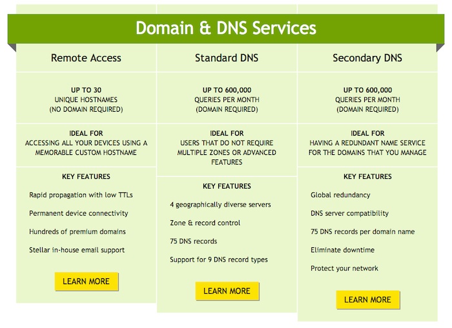Open Learn More for Secondary DNS

367,300
